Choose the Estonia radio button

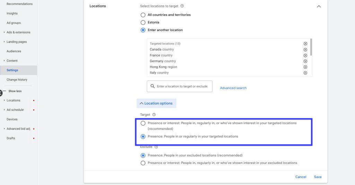click(x=143, y=22)
